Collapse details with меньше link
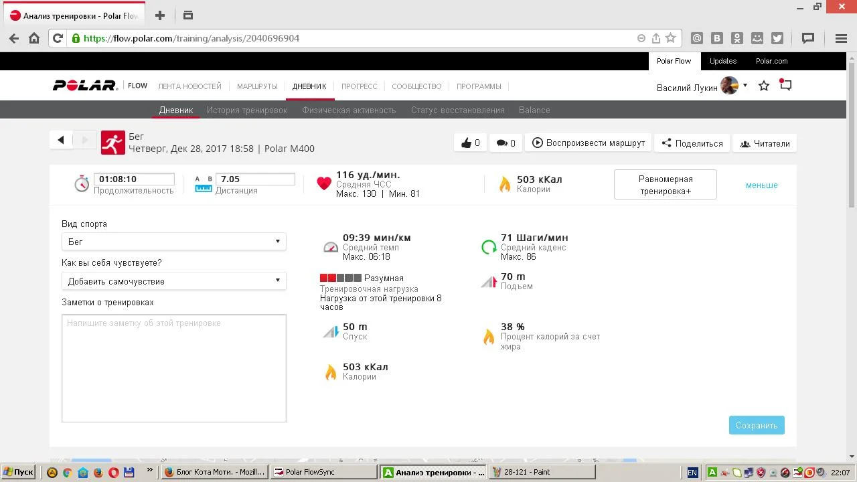The height and width of the screenshot is (482, 857). (761, 185)
